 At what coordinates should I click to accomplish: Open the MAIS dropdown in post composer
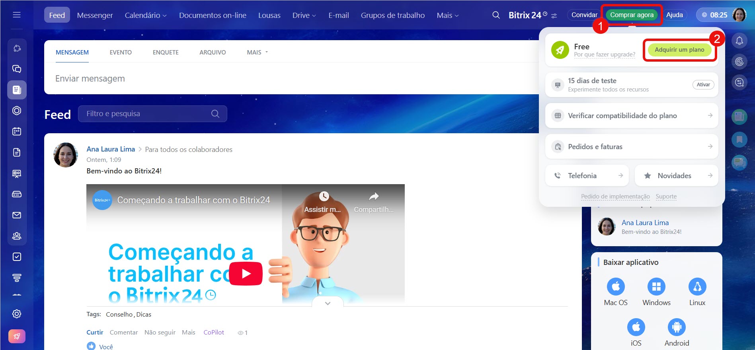click(257, 52)
